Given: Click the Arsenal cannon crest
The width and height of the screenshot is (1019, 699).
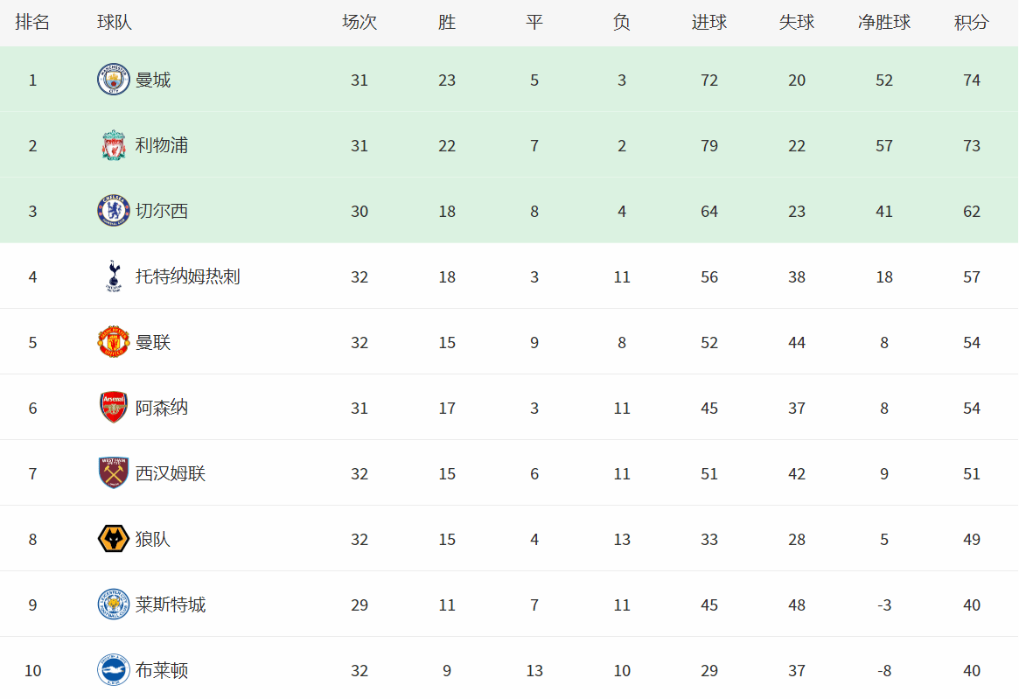Looking at the screenshot, I should (113, 408).
